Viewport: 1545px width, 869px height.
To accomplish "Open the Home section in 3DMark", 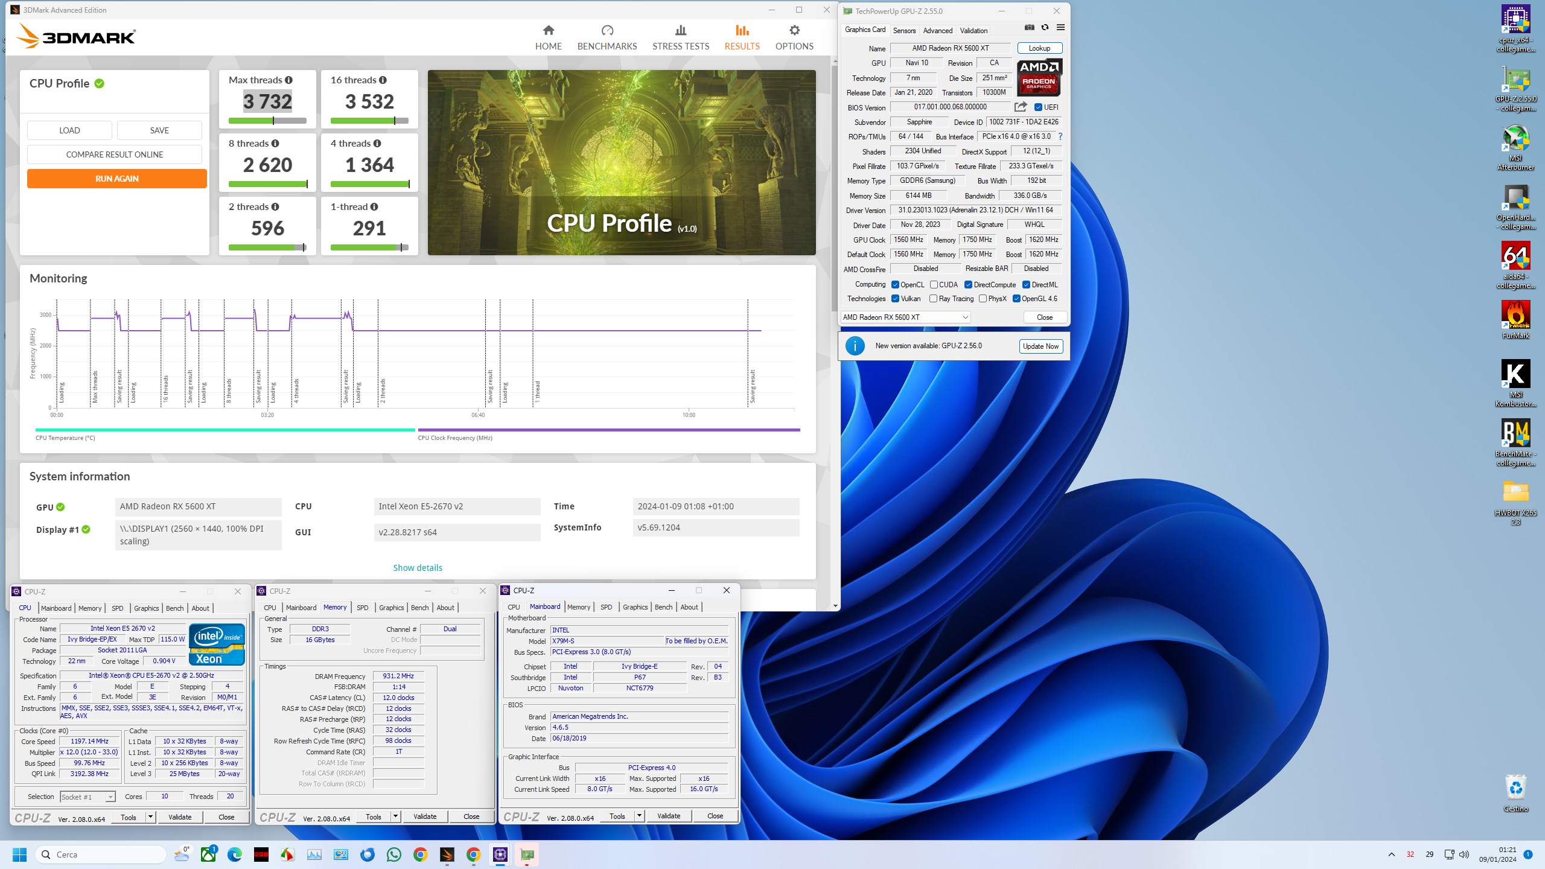I will coord(548,37).
